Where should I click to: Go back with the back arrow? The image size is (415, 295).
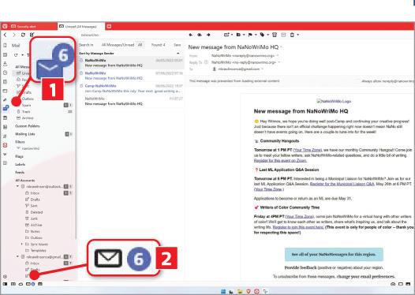[5, 35]
